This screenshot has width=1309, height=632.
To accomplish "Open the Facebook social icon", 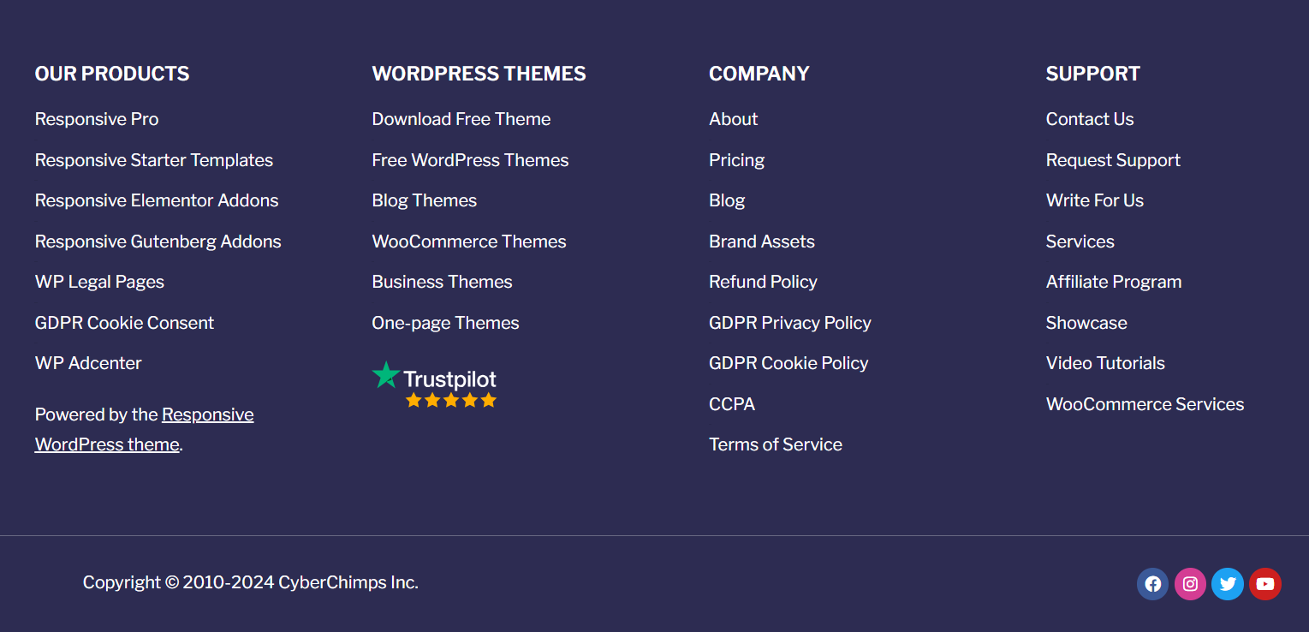I will coord(1152,584).
